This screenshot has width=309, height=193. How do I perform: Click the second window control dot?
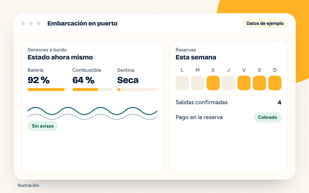click(x=31, y=23)
